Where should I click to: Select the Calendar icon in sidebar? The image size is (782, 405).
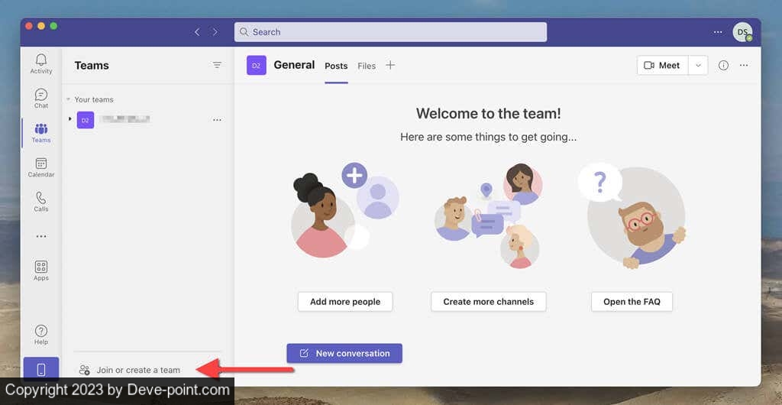click(x=41, y=167)
